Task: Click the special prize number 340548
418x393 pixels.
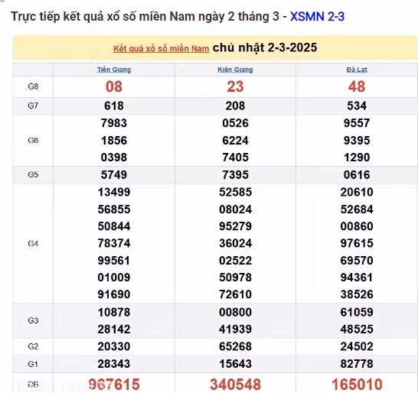Action: [235, 385]
